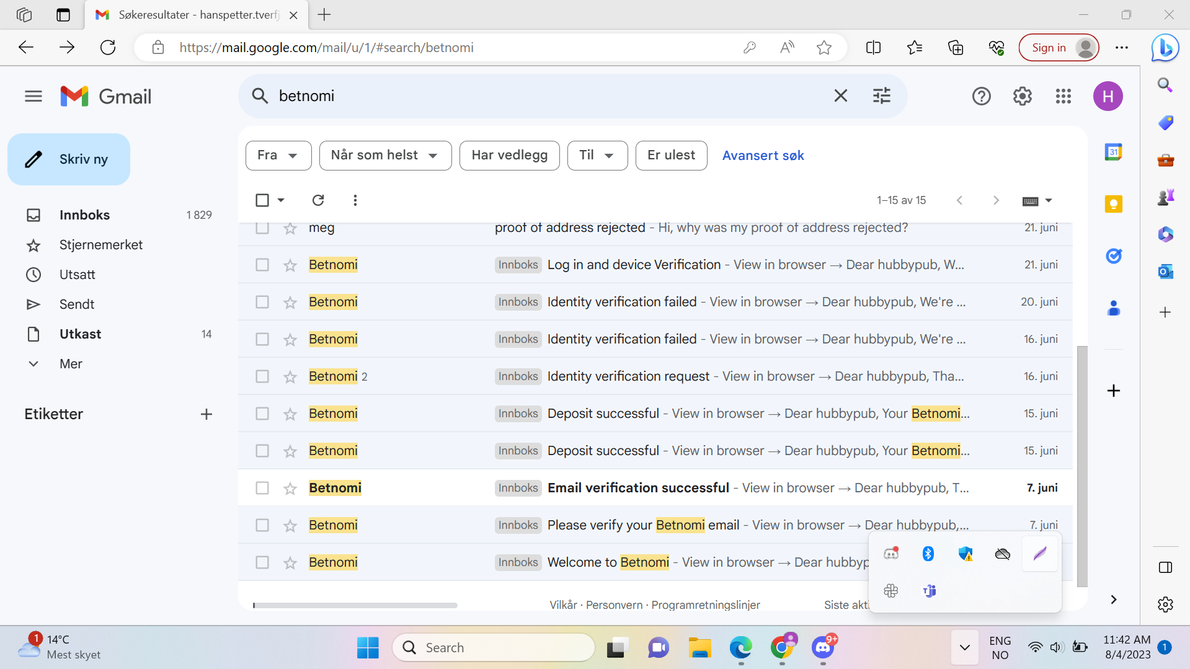The width and height of the screenshot is (1190, 669).
Task: Star the Welcome to Betnomi email
Action: click(290, 563)
